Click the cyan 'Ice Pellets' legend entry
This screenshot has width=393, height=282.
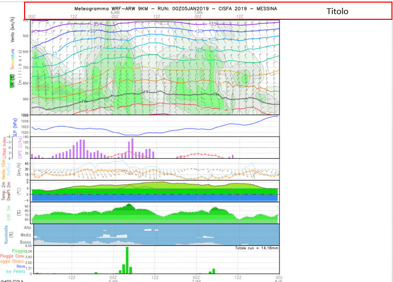coord(16,271)
